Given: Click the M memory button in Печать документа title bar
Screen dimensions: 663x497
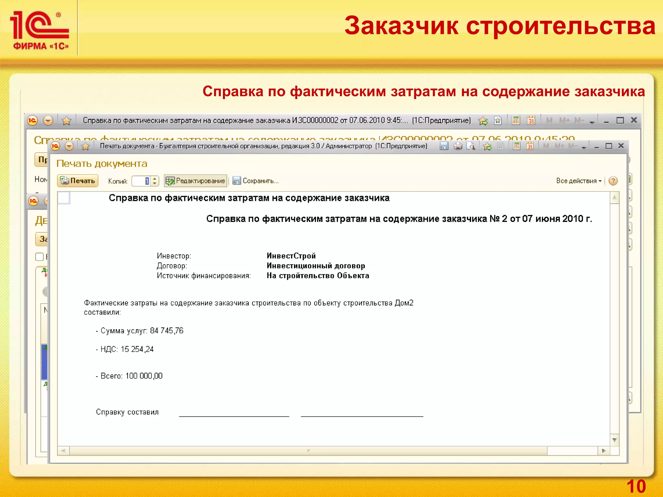Looking at the screenshot, I should [x=546, y=146].
